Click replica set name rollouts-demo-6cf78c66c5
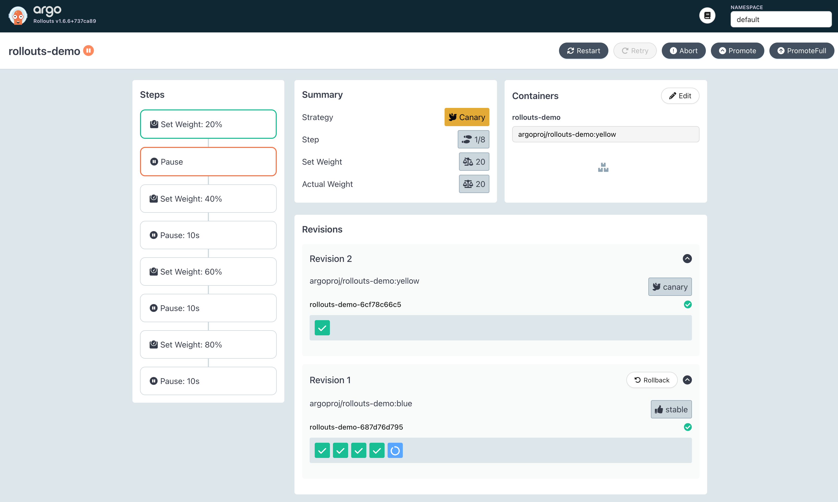 tap(355, 304)
